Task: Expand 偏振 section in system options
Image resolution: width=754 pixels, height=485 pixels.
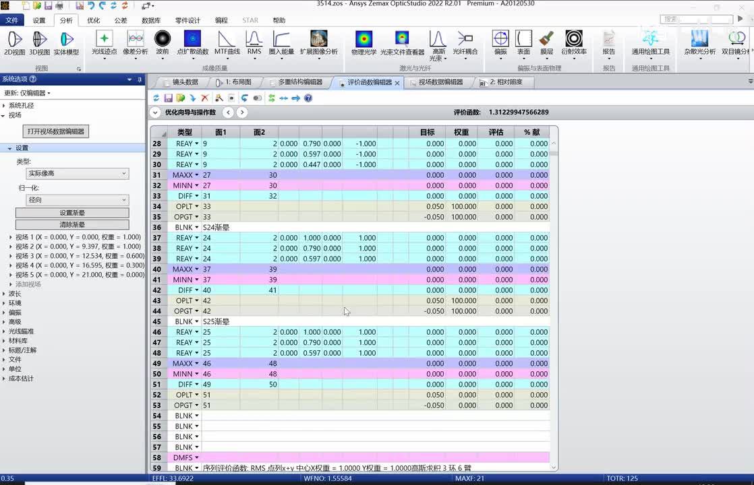Action: coord(4,313)
